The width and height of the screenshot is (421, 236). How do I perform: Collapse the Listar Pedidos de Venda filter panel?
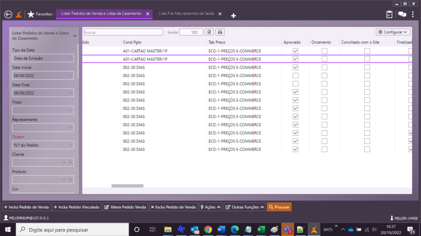(75, 35)
